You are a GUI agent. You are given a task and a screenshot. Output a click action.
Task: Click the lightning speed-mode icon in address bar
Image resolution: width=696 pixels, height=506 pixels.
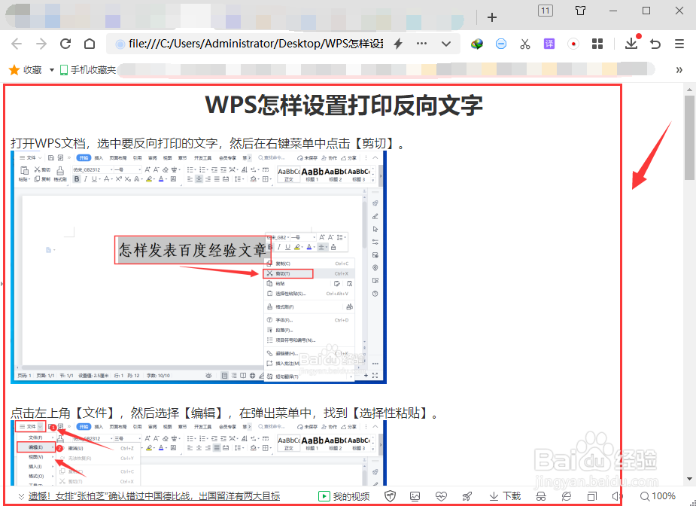tap(398, 44)
